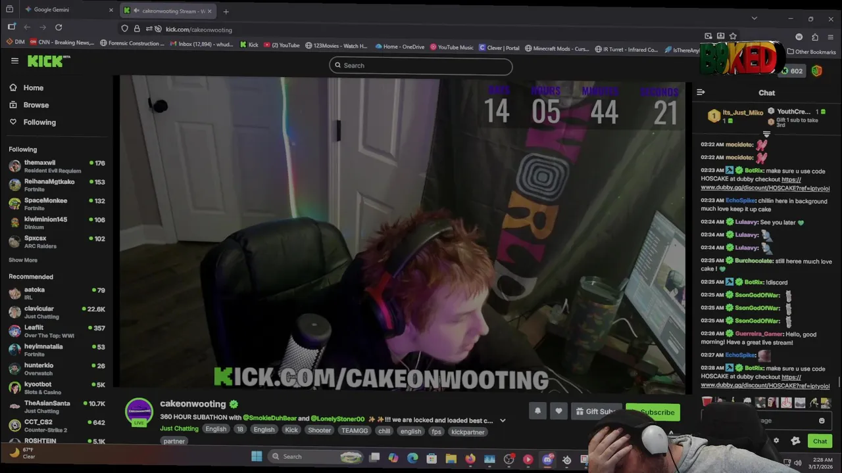842x473 pixels.
Task: Open the Just Chatting category link
Action: tap(179, 429)
